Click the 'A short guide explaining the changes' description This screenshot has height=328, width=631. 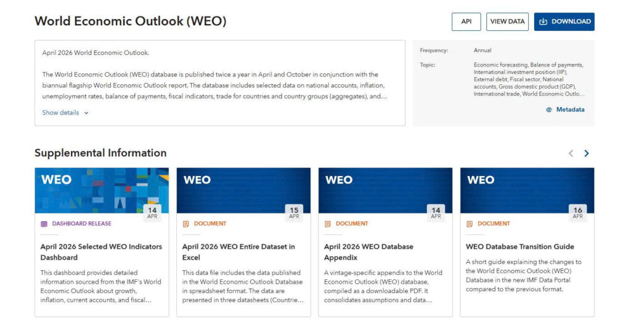[524, 275]
